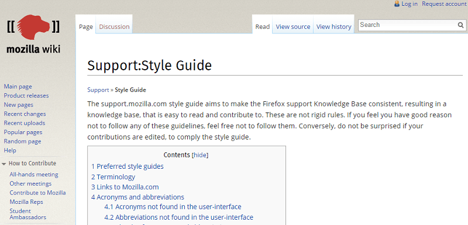Jump to 3 Links to Mozilla.com
The image size is (468, 225).
point(125,187)
